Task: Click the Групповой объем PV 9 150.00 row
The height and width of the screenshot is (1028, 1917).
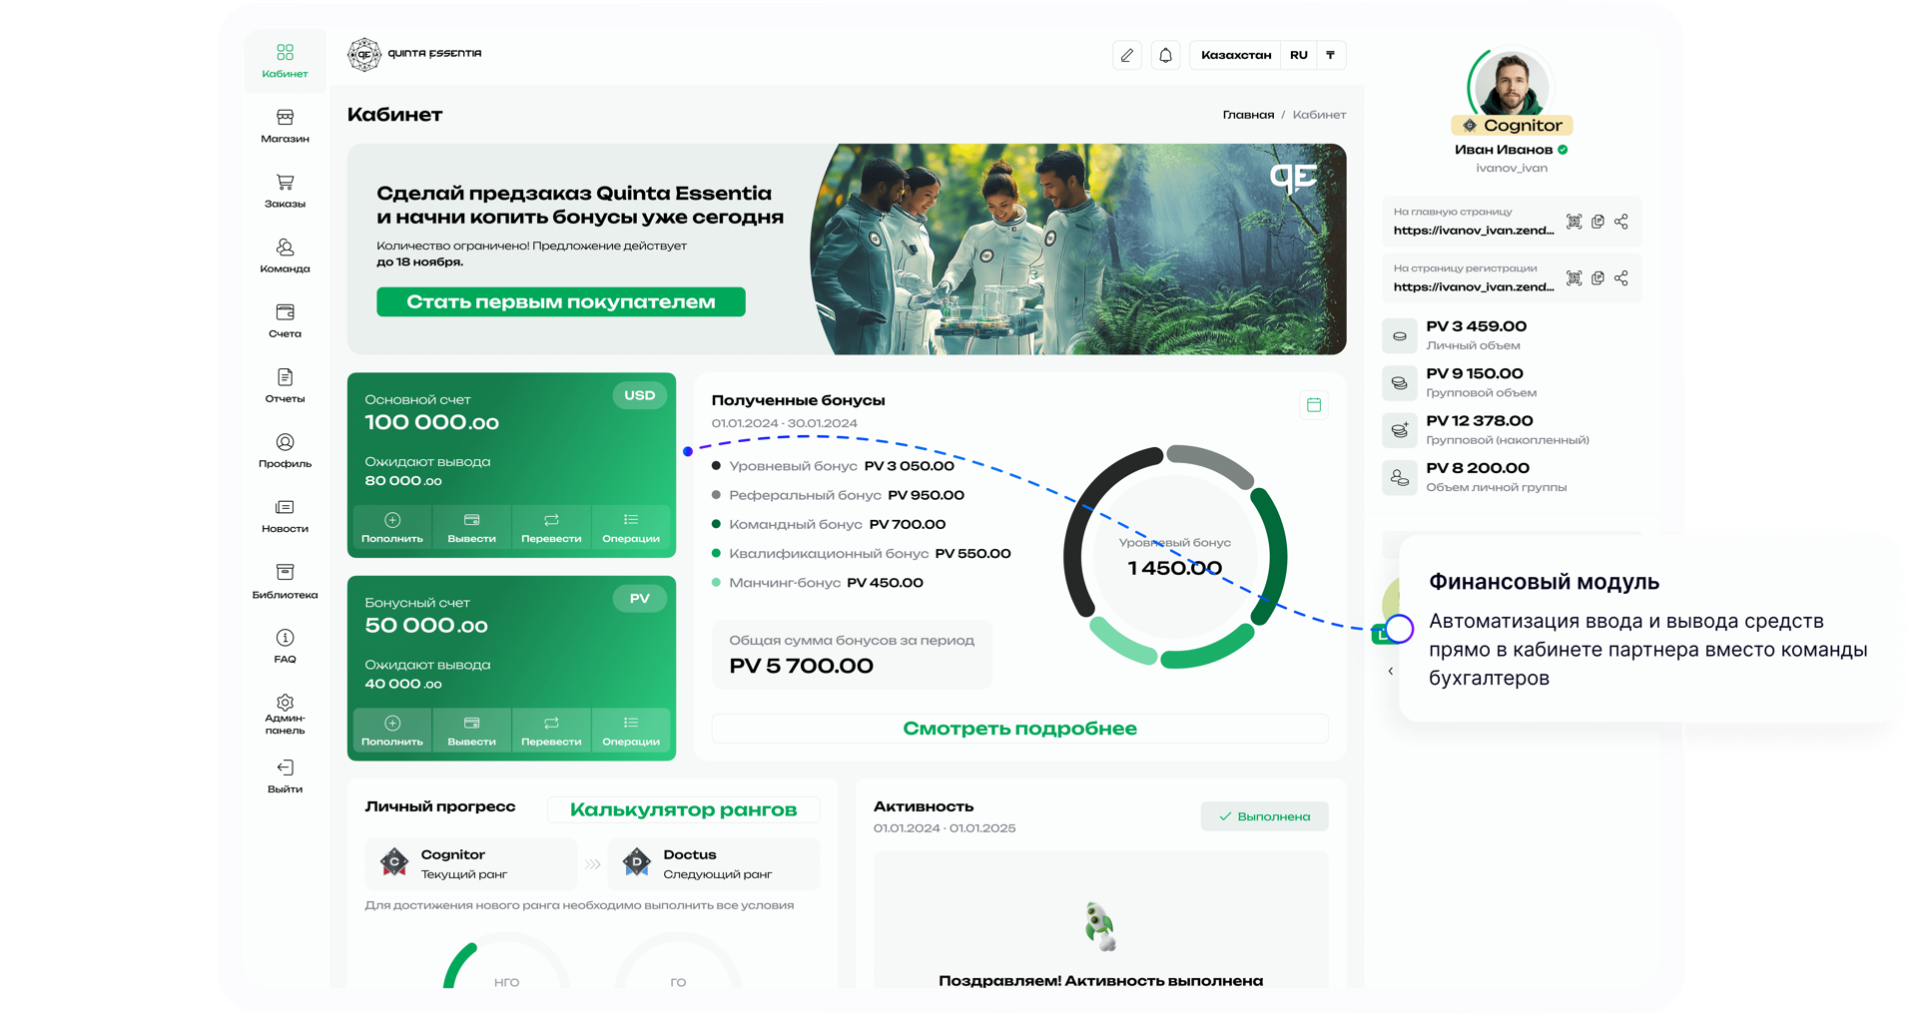Action: pos(1511,382)
